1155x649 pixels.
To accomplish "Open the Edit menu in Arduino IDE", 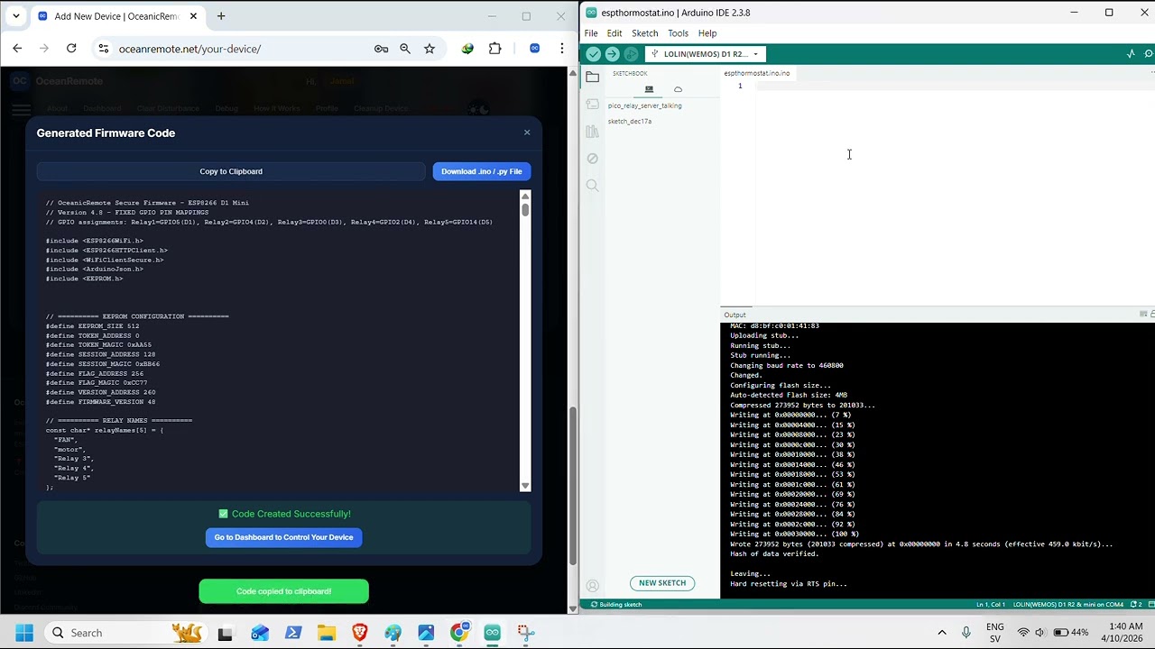I will [x=614, y=33].
